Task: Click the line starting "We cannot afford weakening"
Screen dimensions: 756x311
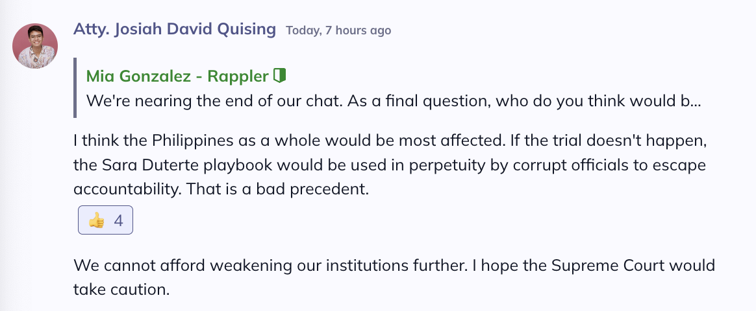Action: pyautogui.click(x=394, y=266)
